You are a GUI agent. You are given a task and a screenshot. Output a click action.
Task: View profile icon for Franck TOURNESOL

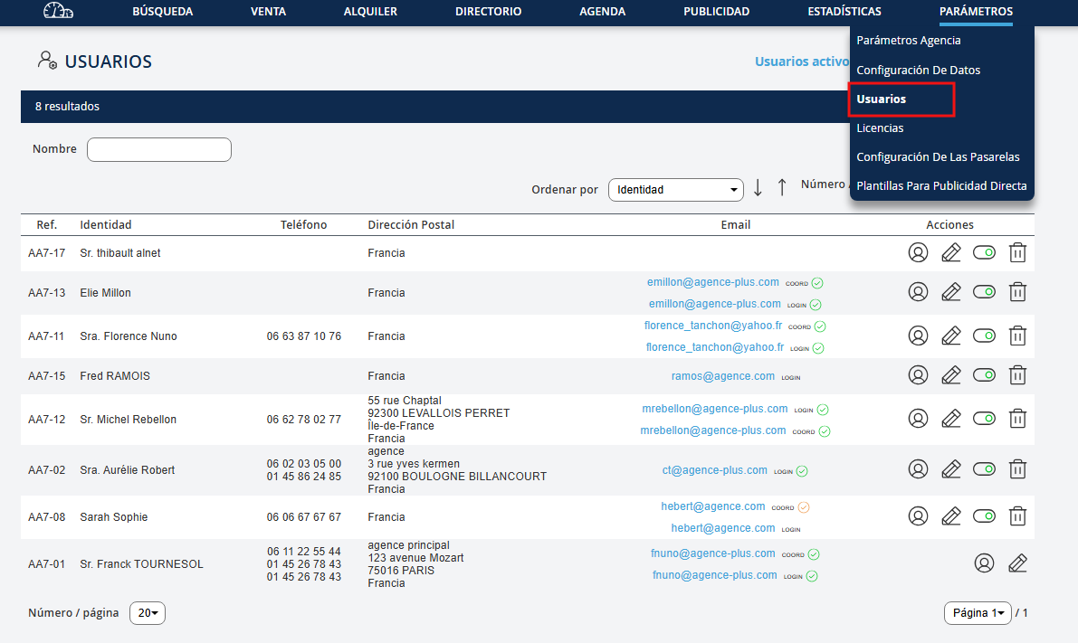984,563
